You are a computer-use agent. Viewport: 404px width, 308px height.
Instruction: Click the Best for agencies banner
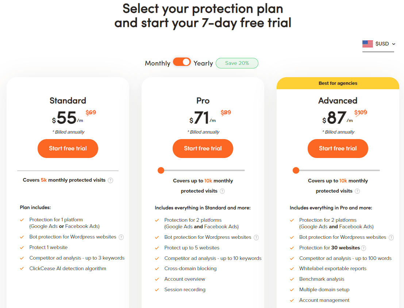click(x=338, y=83)
